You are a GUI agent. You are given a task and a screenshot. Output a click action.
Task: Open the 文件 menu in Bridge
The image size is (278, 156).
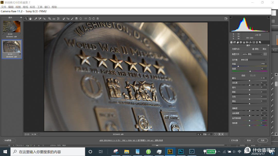[4, 7]
